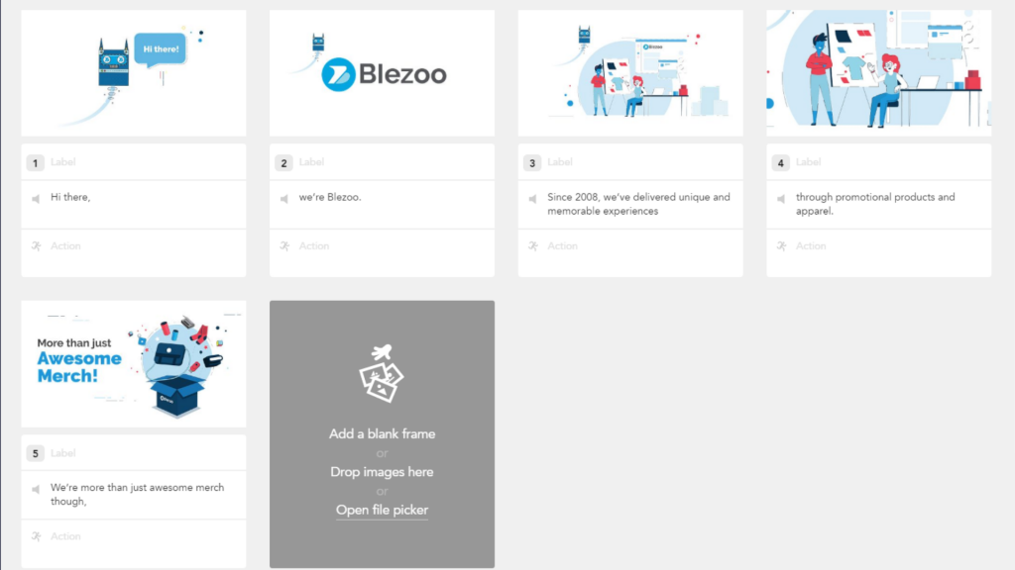Edit the Action field of frame 5
This screenshot has width=1015, height=570.
134,536
